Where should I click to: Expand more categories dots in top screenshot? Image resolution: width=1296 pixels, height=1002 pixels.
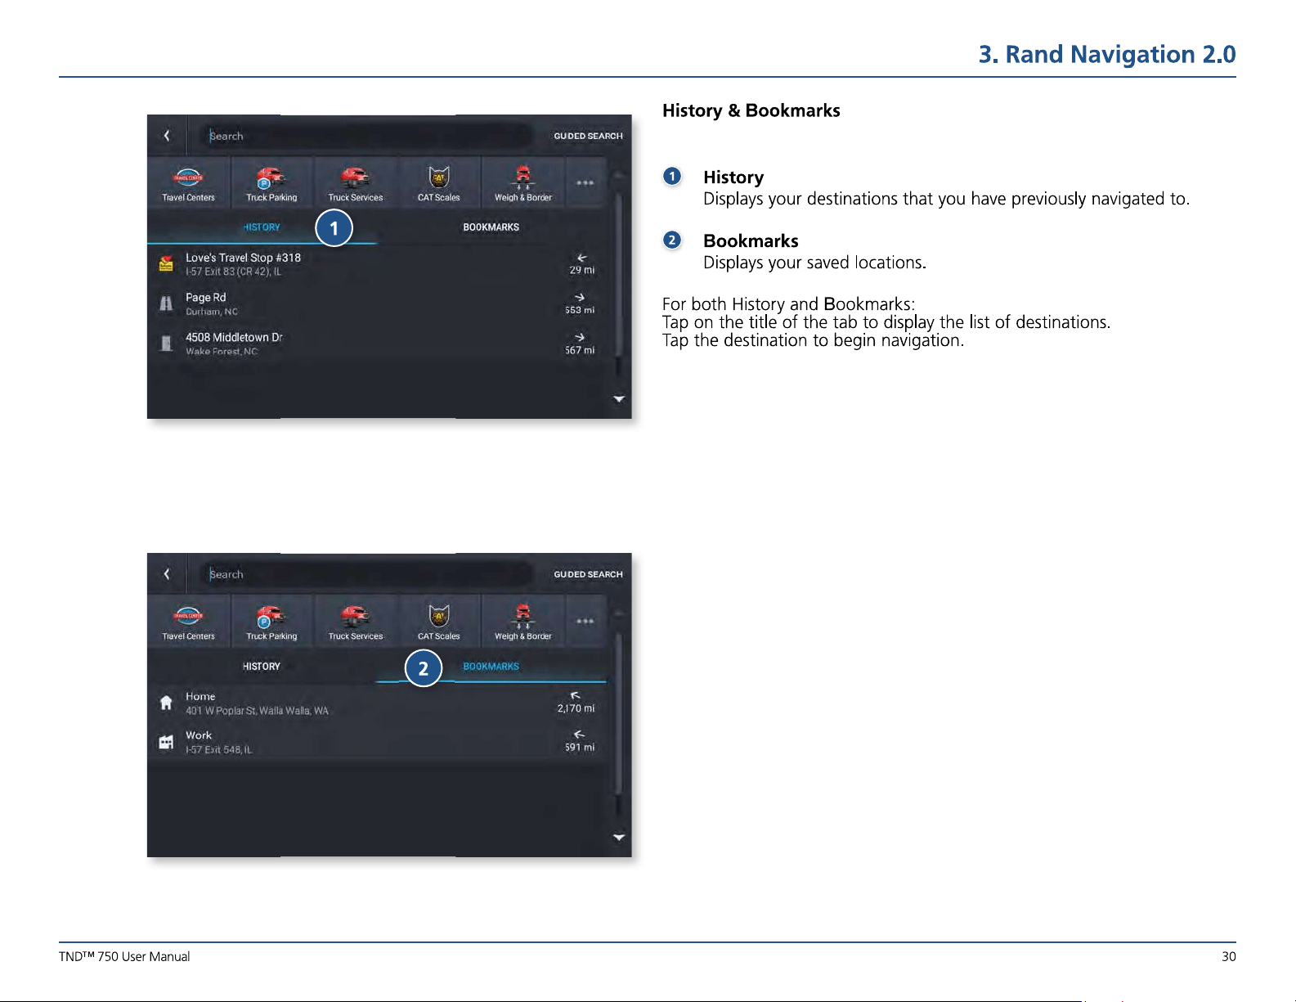coord(585,183)
